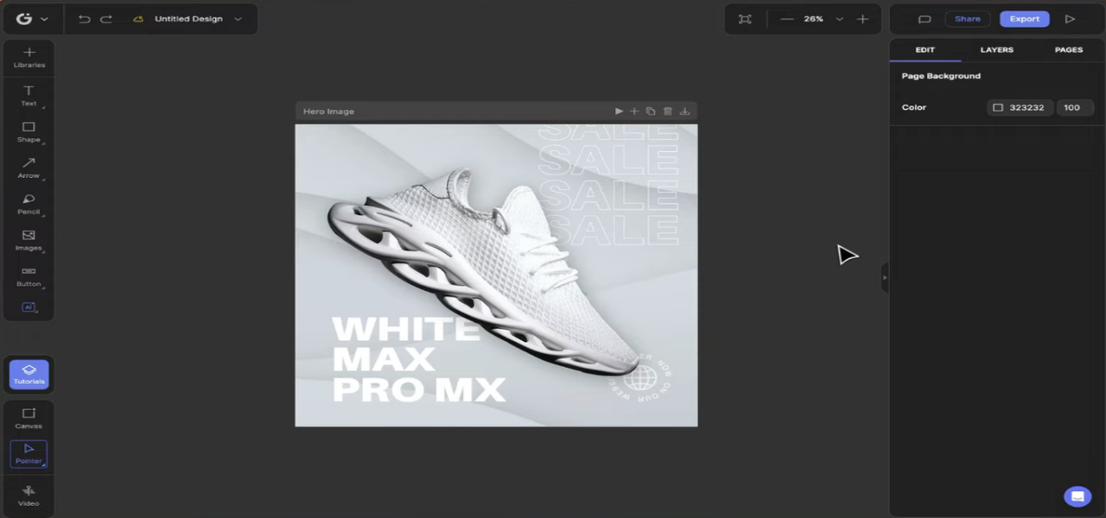This screenshot has width=1106, height=518.
Task: Select the Button tool
Action: tap(29, 276)
